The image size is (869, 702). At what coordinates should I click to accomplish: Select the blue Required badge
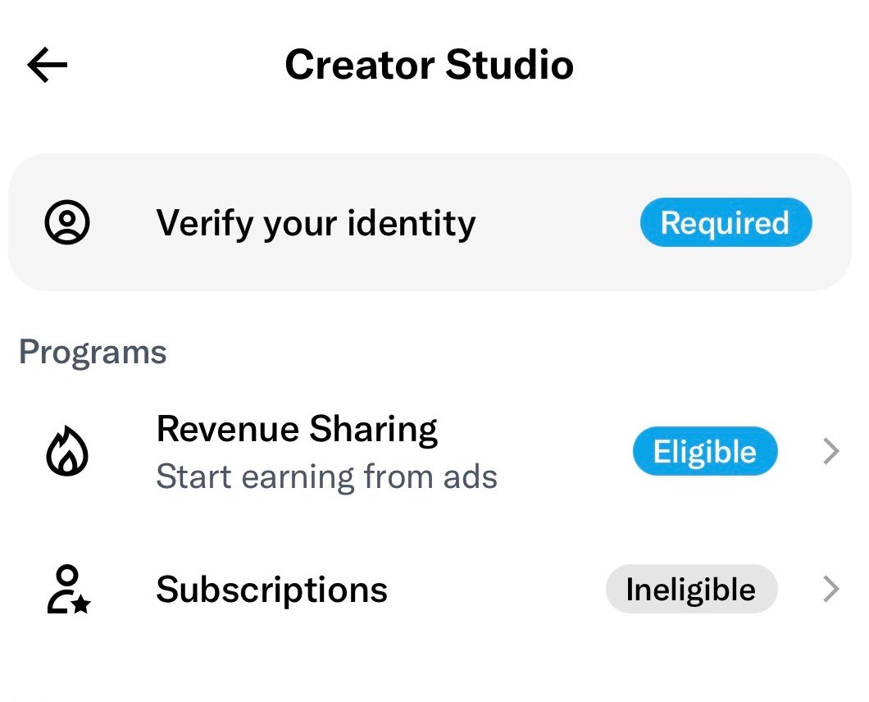(x=726, y=222)
